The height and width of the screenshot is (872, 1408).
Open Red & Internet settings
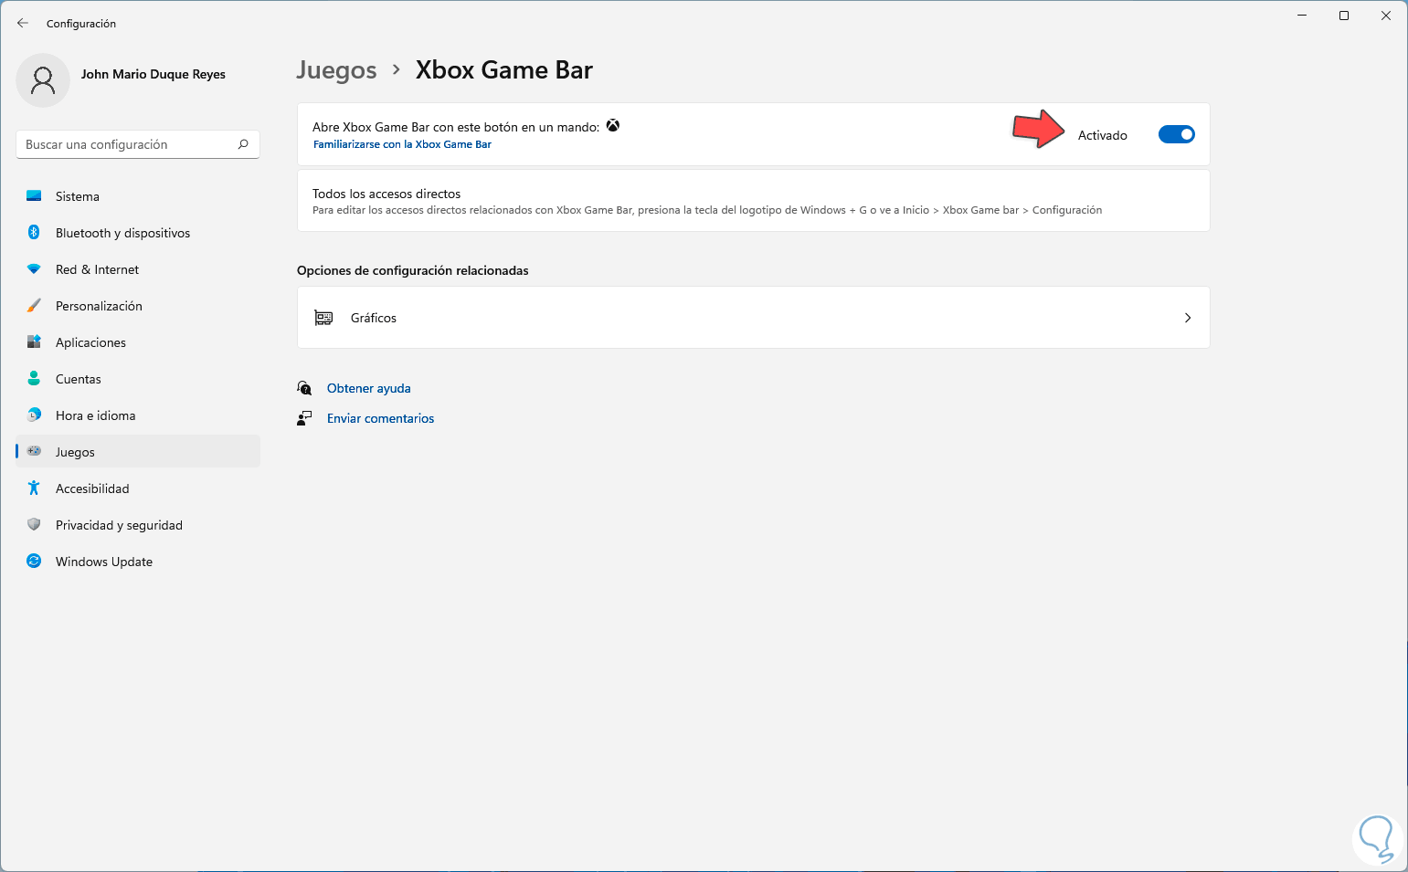coord(138,269)
